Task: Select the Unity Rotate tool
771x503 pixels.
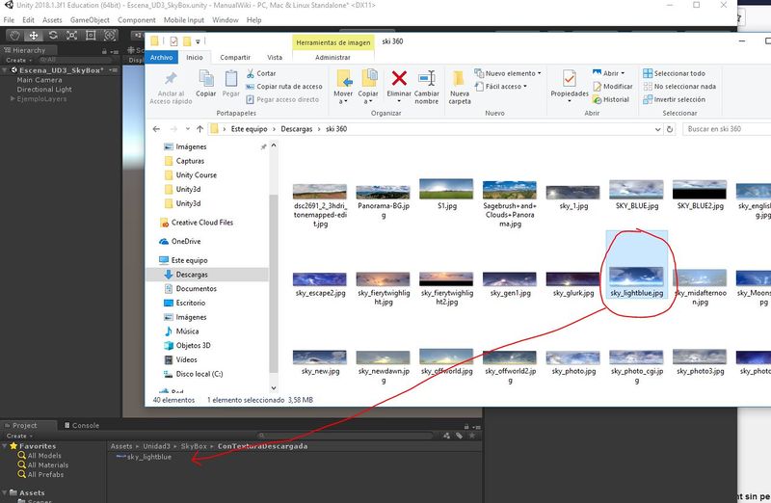Action: (53, 36)
